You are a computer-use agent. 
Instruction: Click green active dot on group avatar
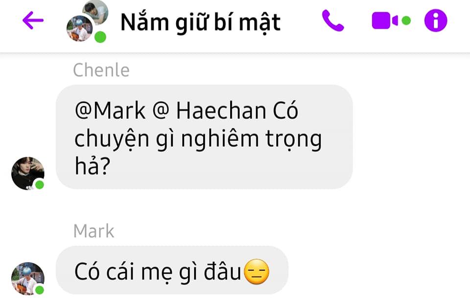tap(100, 38)
